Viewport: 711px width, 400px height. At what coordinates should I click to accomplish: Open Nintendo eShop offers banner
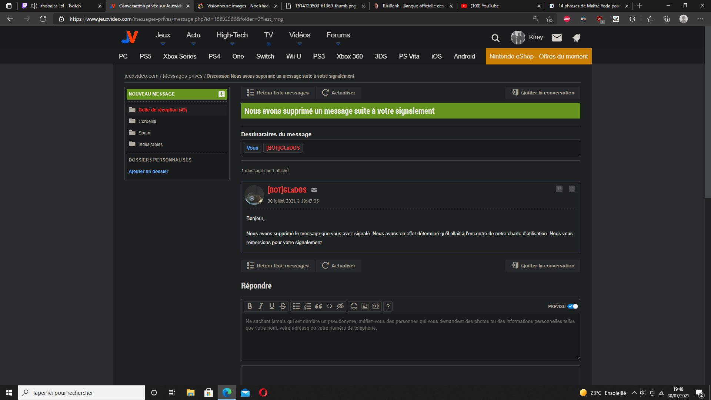click(x=538, y=56)
